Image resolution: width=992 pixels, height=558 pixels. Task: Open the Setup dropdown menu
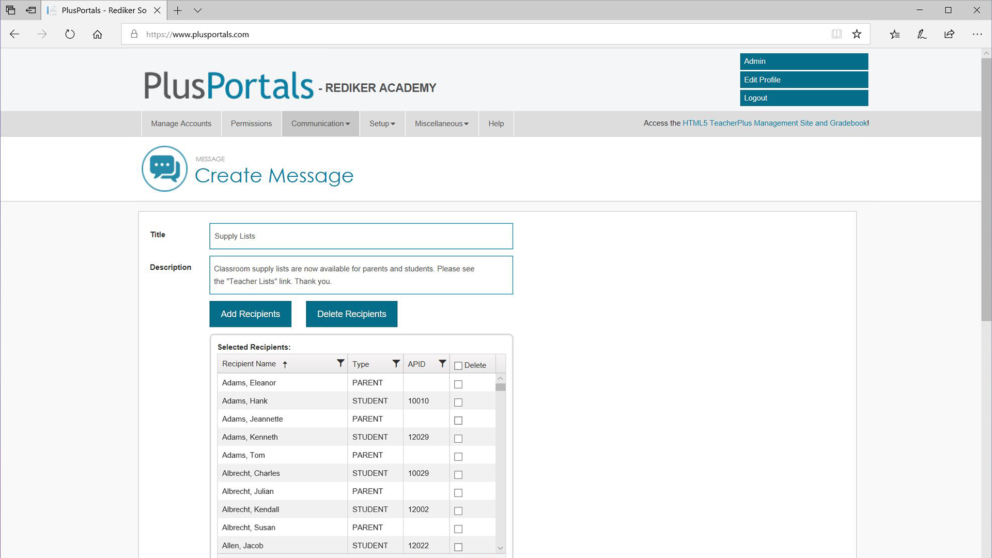tap(382, 123)
